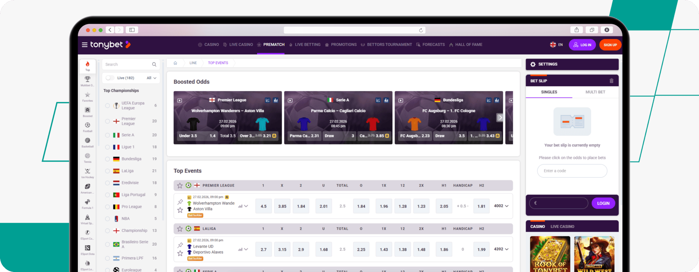The image size is (699, 272).
Task: Open Top Events breadcrumb link
Action: coord(218,63)
